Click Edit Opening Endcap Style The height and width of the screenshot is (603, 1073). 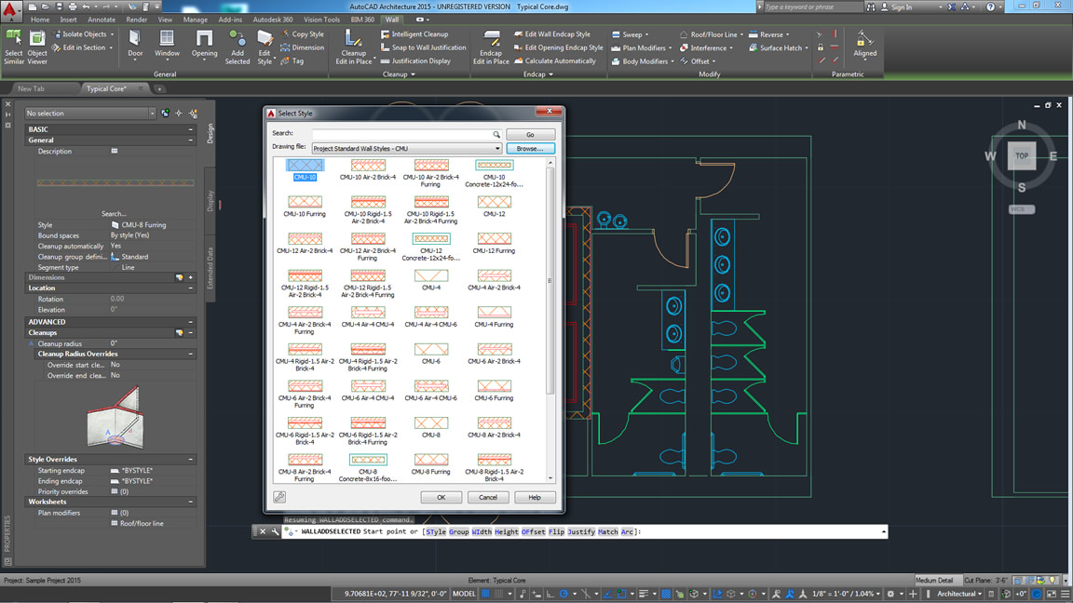[x=559, y=47]
